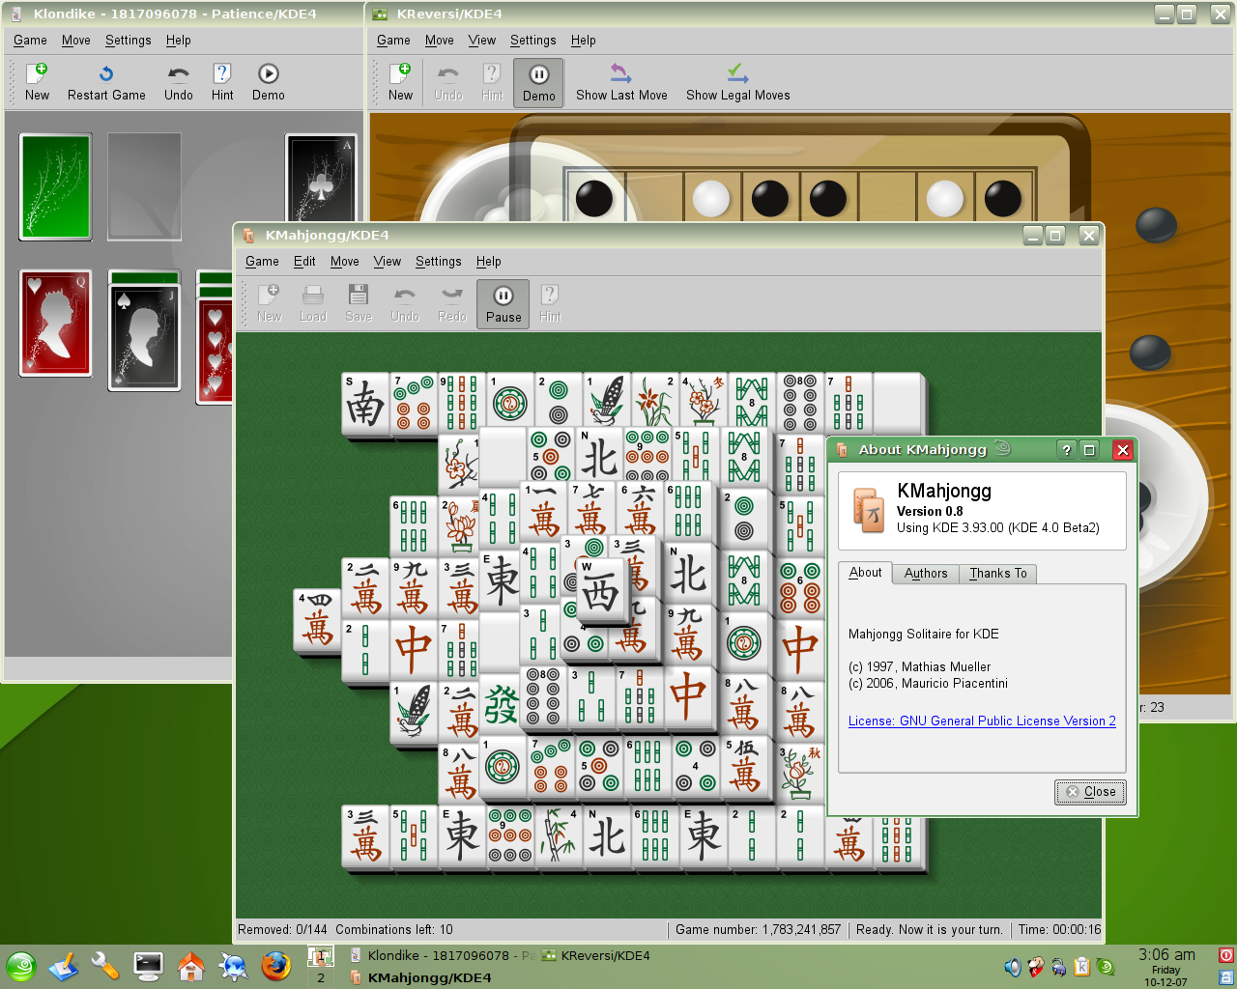Click the volume speaker tray icon
The height and width of the screenshot is (989, 1237).
[x=1012, y=967]
